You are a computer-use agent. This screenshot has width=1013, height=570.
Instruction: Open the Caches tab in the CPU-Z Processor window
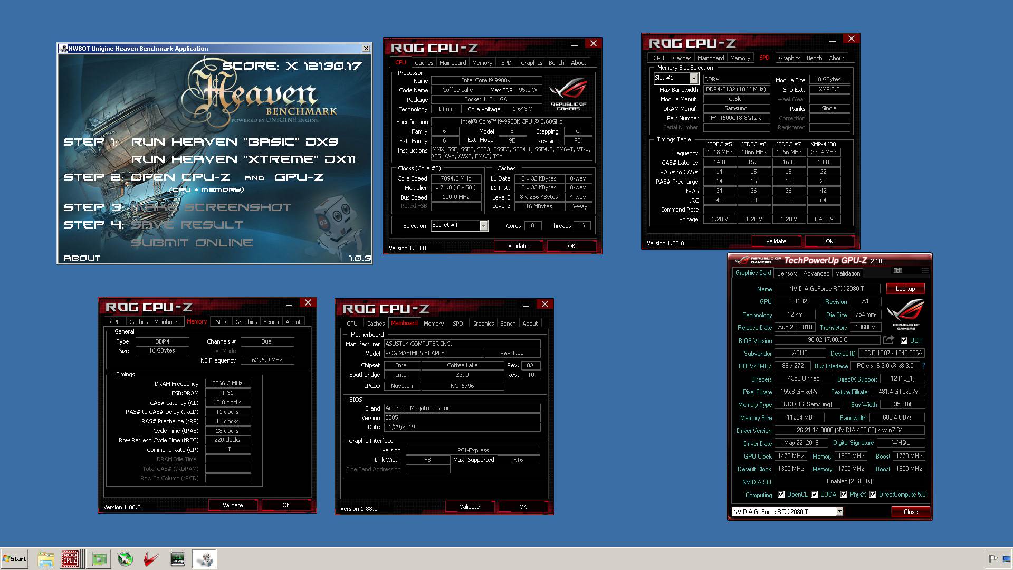(424, 63)
